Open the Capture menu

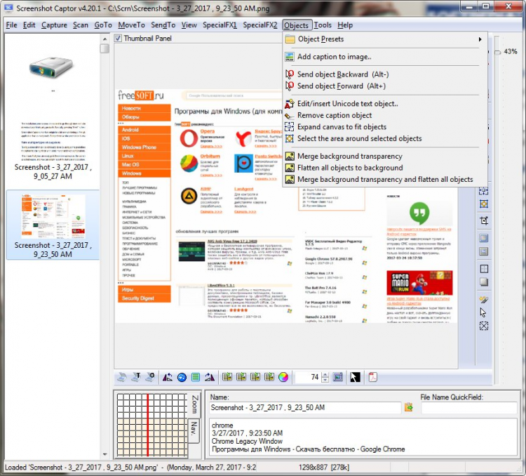click(54, 25)
